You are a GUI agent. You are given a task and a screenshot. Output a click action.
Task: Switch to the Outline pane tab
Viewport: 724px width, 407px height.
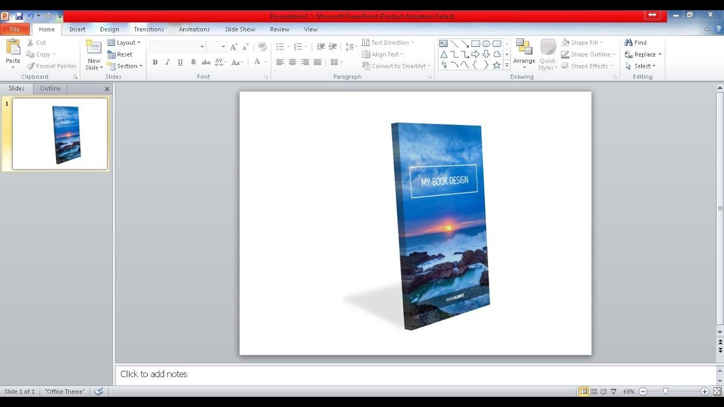[x=50, y=88]
